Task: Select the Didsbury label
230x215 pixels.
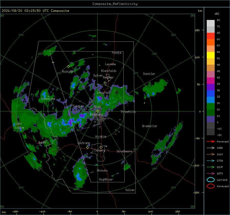Action: pos(96,115)
